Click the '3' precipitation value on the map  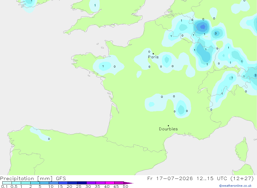[216, 33]
